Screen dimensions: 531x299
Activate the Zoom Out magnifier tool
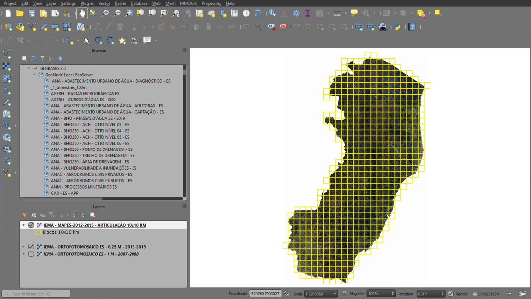117,13
